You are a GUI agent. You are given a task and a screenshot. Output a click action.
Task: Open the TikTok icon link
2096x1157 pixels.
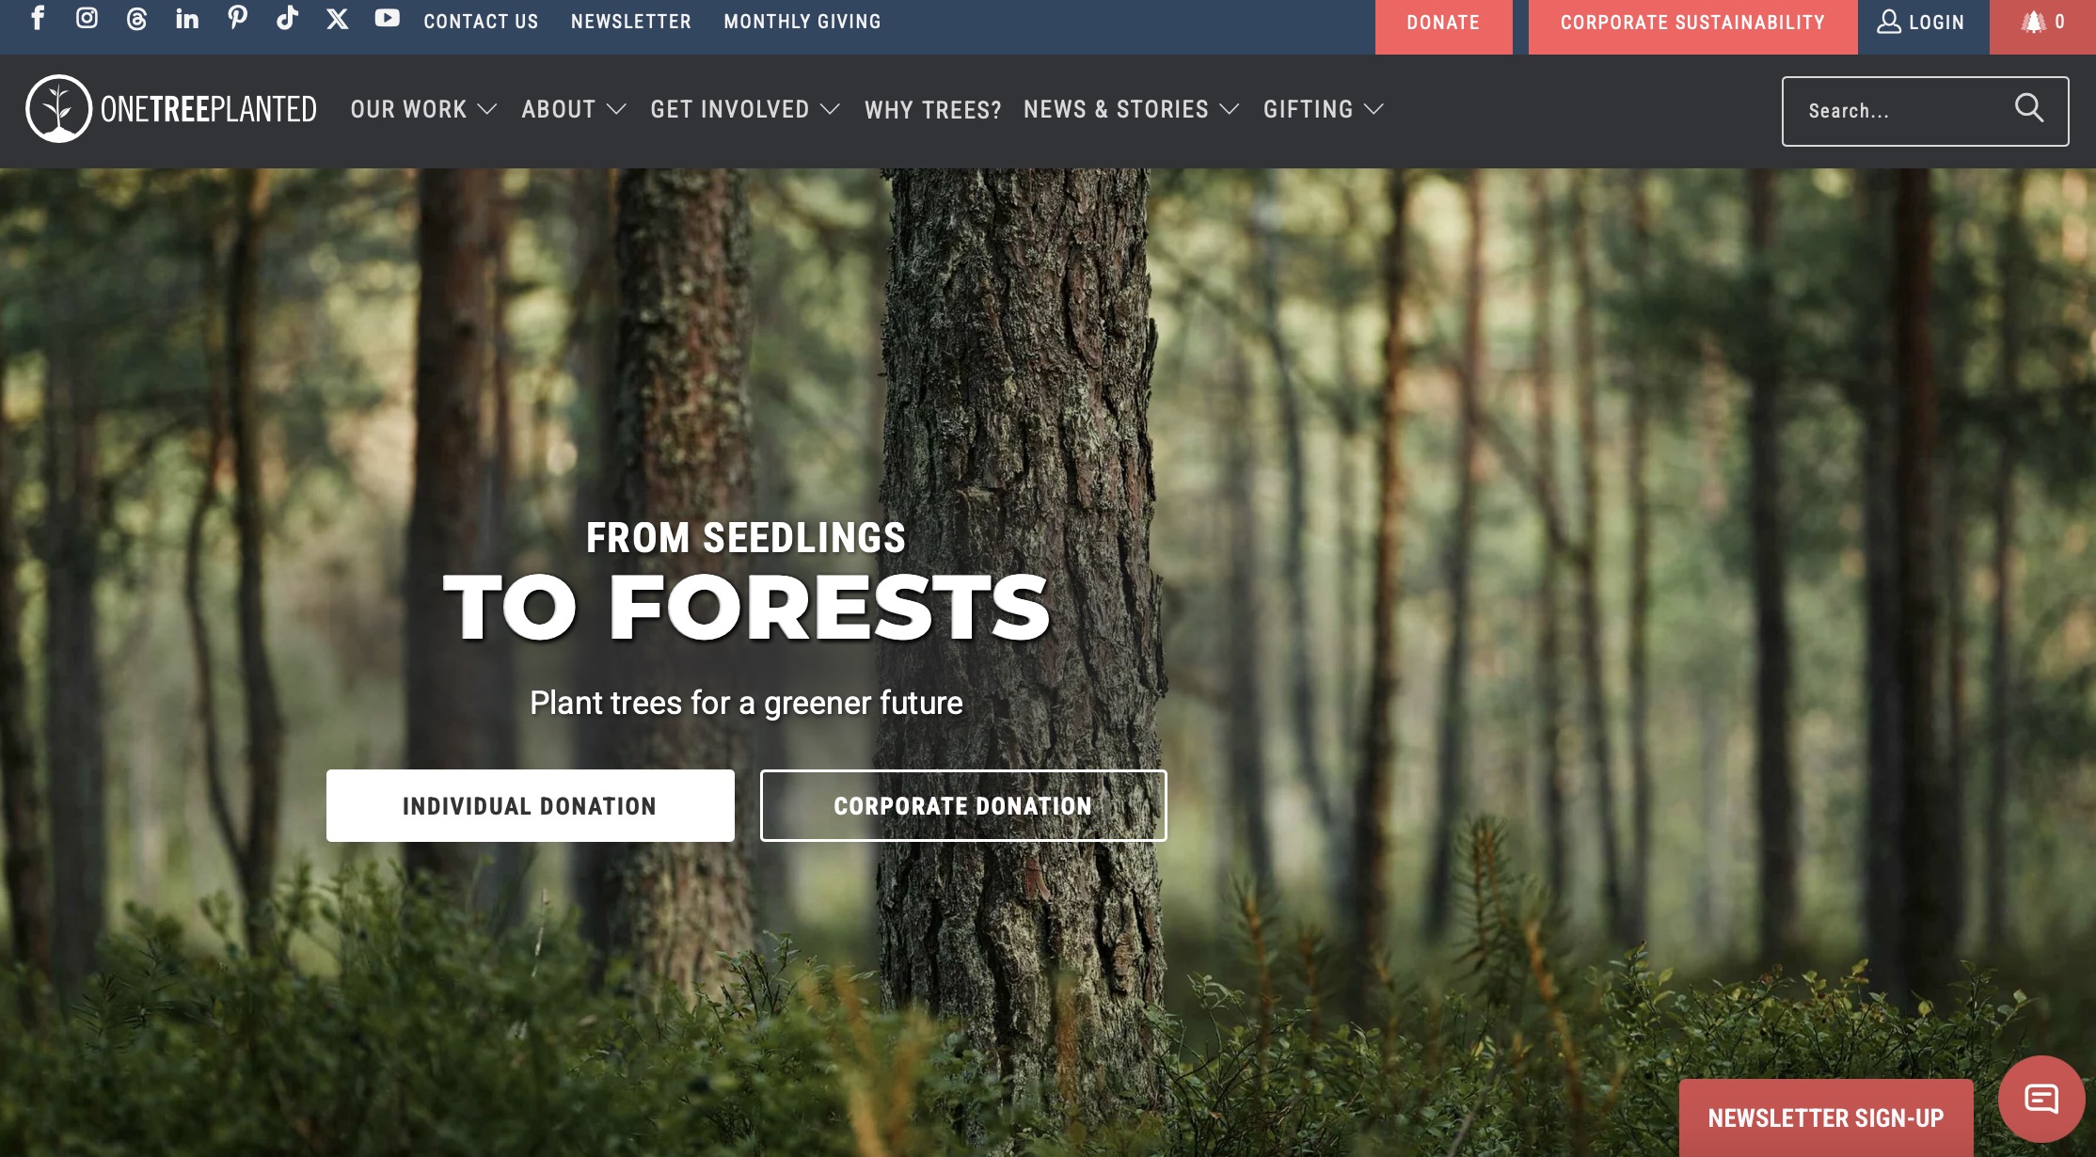(287, 19)
